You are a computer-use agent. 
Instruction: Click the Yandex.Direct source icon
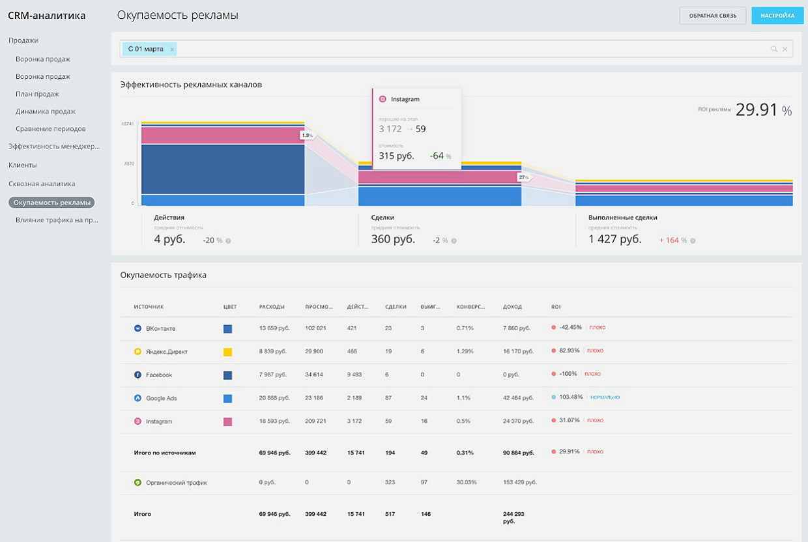[137, 352]
